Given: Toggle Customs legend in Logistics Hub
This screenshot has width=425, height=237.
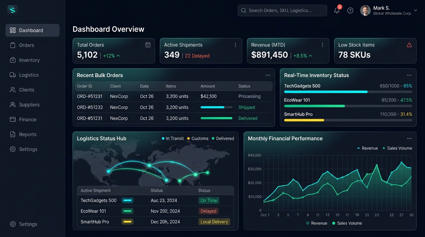Looking at the screenshot, I should coord(198,139).
